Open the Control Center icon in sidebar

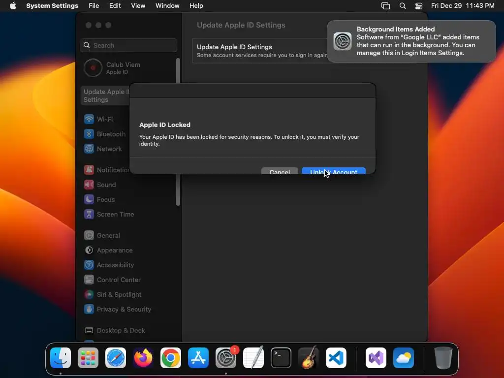[x=89, y=280]
